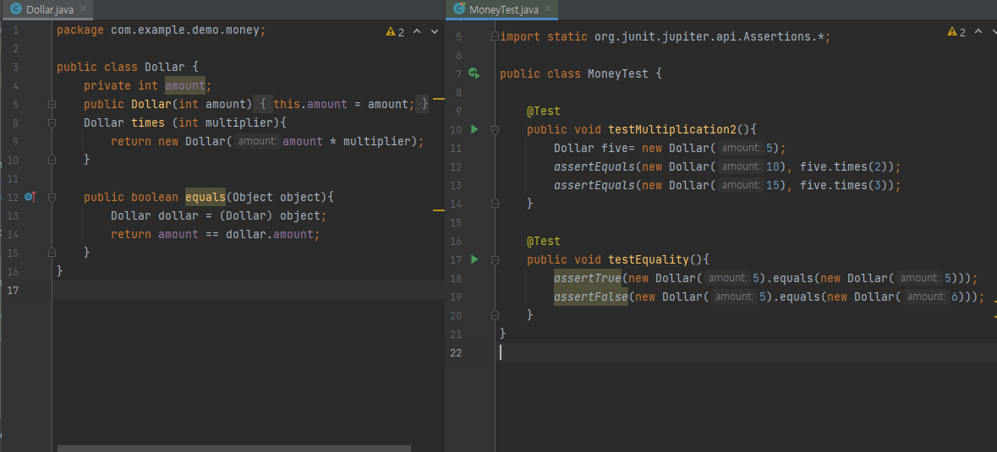The width and height of the screenshot is (997, 452).
Task: Go to previous highlighted error in MoneyTest.java
Action: click(x=978, y=31)
